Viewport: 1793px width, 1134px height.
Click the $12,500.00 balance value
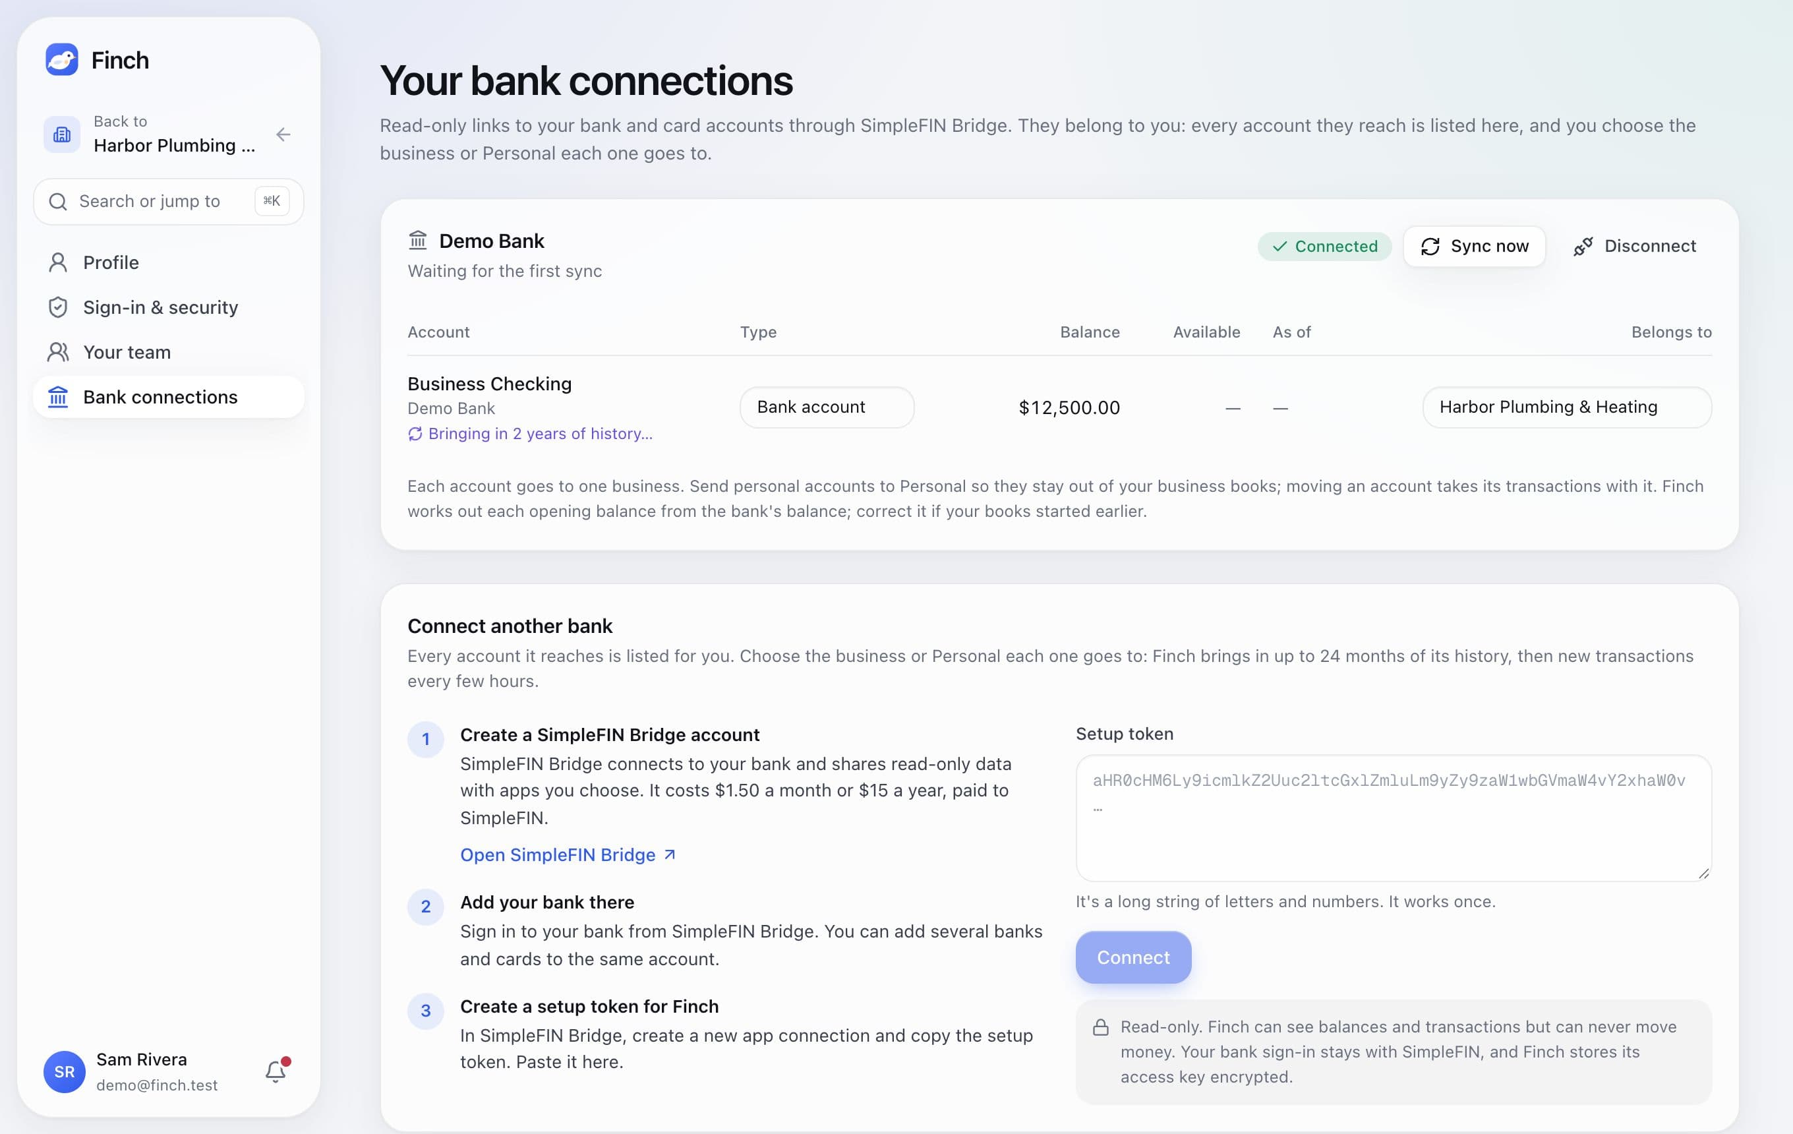pos(1069,408)
